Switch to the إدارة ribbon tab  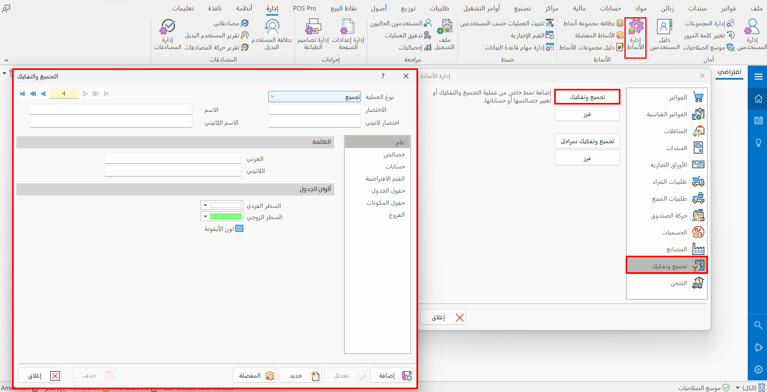click(x=272, y=8)
